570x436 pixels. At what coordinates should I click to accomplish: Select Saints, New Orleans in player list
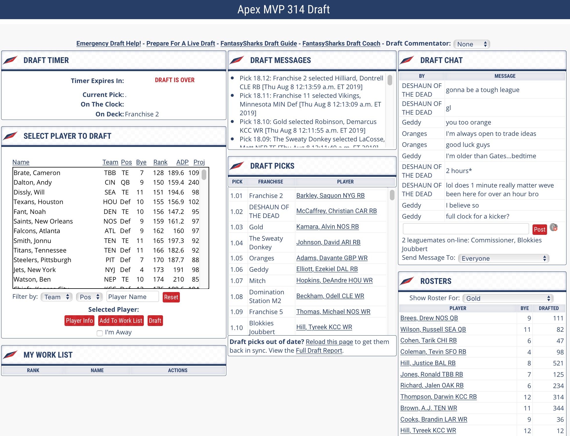[x=106, y=221]
